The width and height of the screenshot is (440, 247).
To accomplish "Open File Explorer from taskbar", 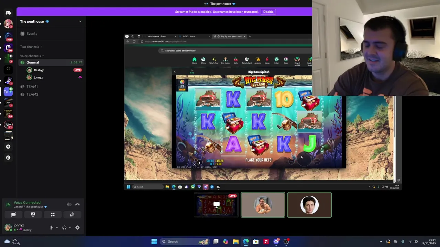I will pos(235,242).
